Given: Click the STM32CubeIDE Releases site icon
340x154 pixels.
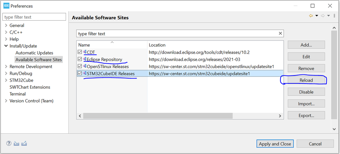Looking at the screenshot, I should pyautogui.click(x=84, y=73).
